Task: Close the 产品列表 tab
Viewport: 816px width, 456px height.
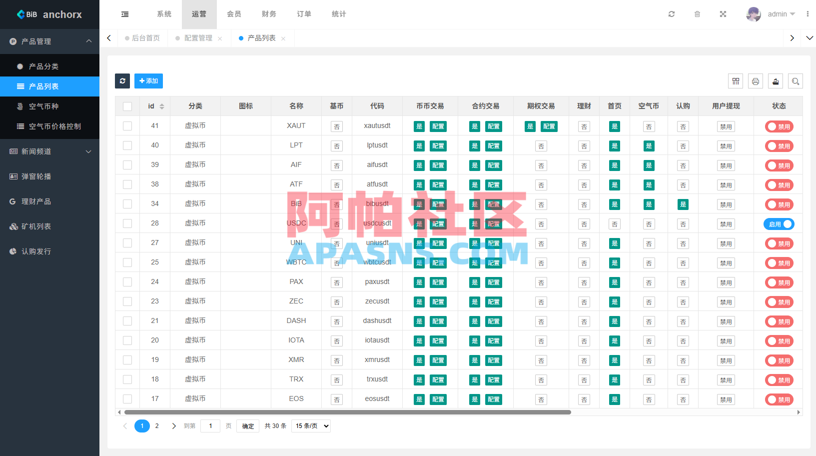Action: point(283,38)
